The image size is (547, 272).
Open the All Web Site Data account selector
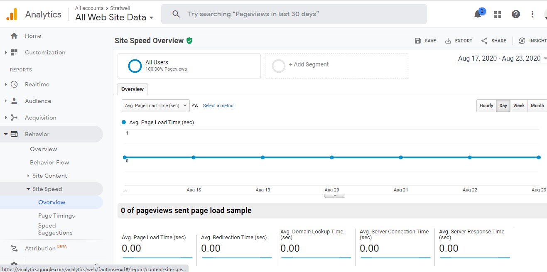[x=114, y=17]
